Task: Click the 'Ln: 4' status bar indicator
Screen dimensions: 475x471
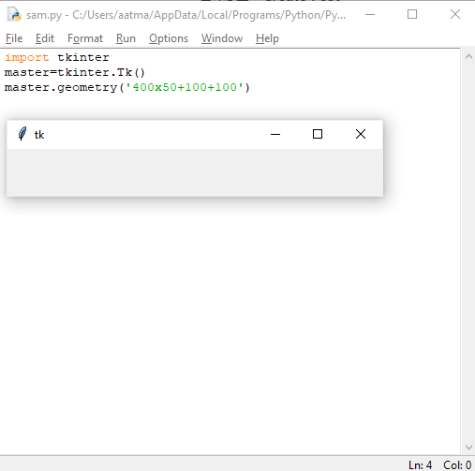Action: [x=420, y=465]
